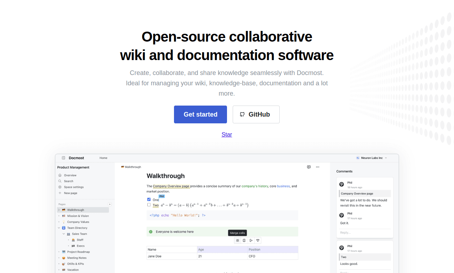Click the fourth table toolbar header icon
The image size is (454, 273).
click(x=258, y=241)
